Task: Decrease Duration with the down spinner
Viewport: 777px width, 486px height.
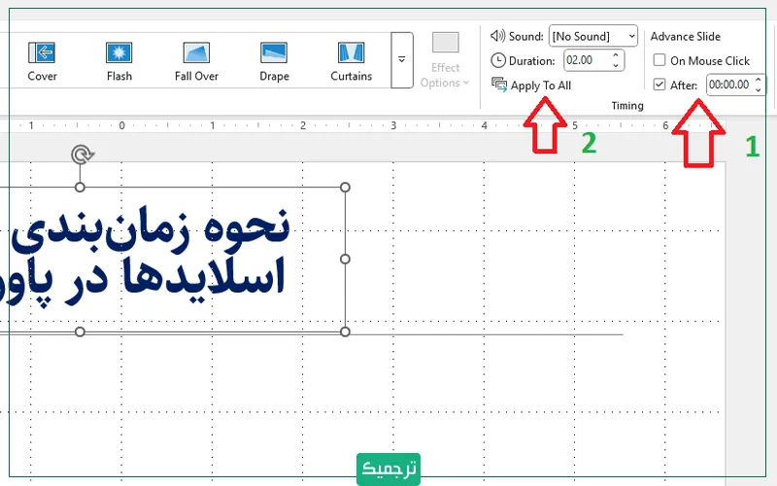Action: pos(616,65)
